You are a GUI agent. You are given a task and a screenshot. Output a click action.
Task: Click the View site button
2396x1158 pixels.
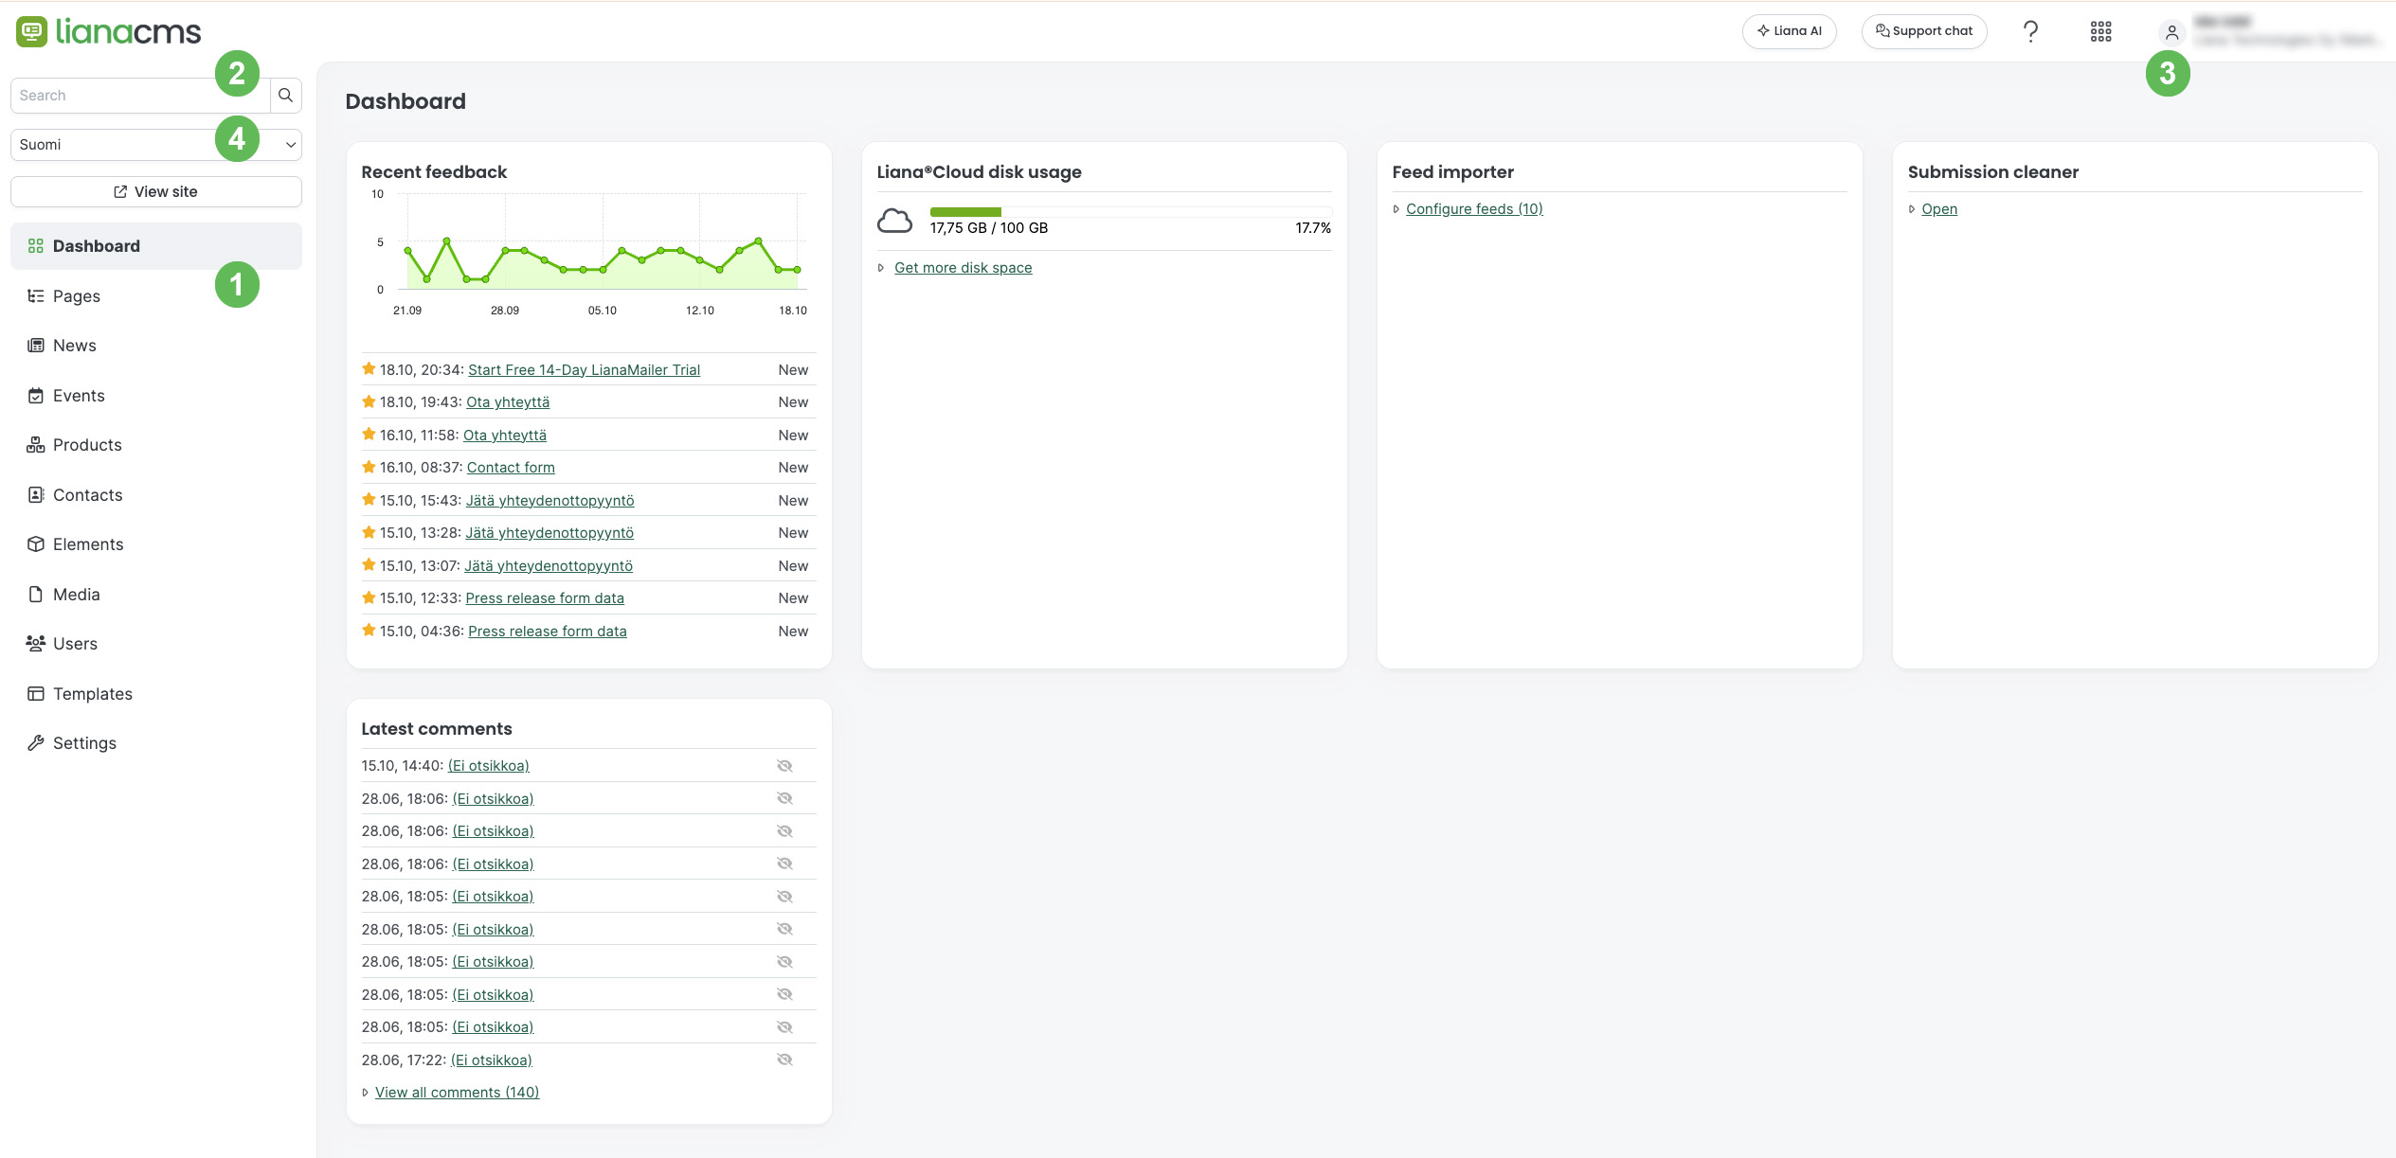pyautogui.click(x=156, y=192)
